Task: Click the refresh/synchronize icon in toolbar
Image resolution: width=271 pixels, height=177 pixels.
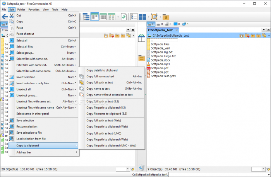Action: coord(123,17)
